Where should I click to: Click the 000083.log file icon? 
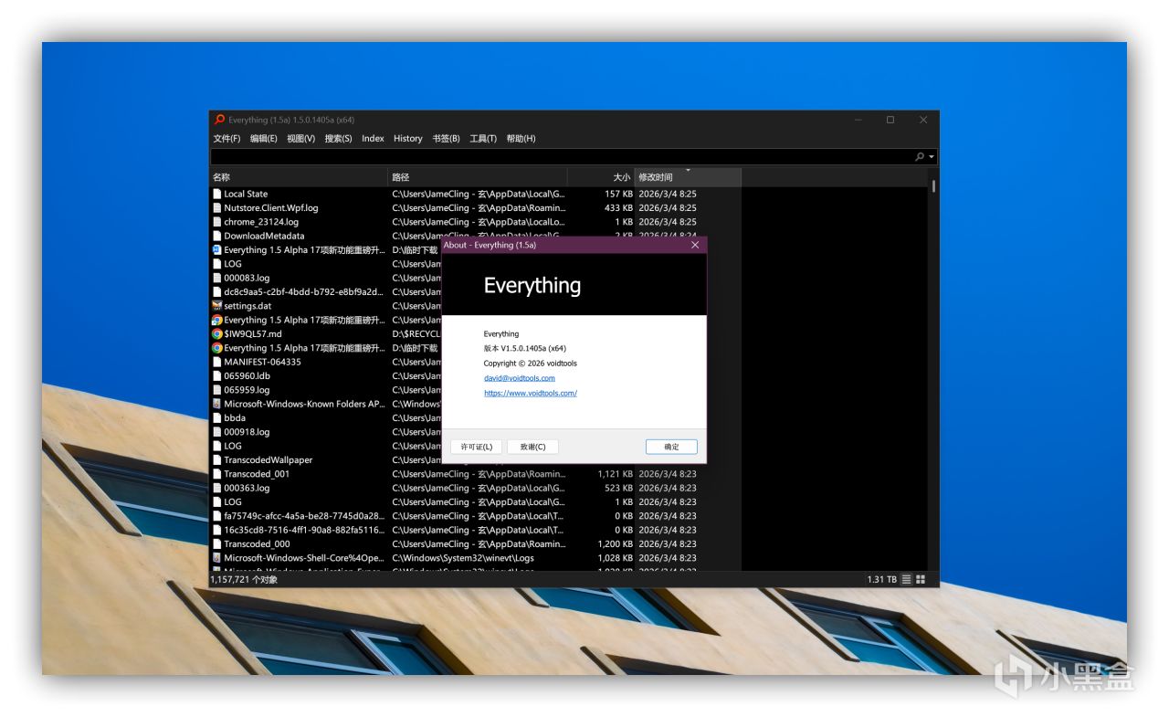[x=217, y=278]
